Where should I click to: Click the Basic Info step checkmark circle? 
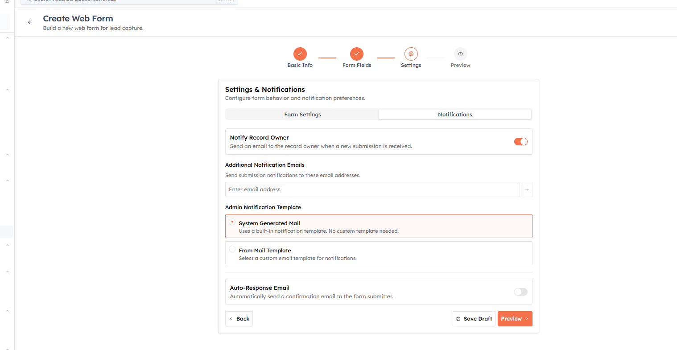tap(300, 54)
